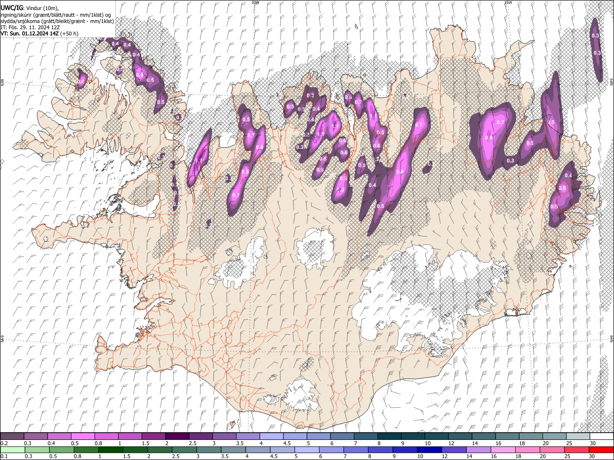The image size is (614, 460).
Task: Select the 'slydda/snjókoma' description line
Action: tap(58, 21)
